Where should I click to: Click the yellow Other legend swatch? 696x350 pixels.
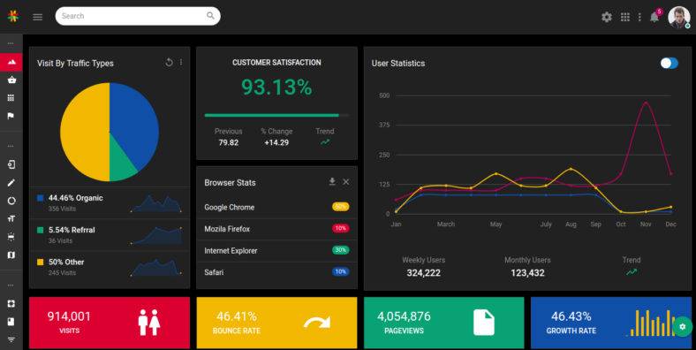[41, 262]
